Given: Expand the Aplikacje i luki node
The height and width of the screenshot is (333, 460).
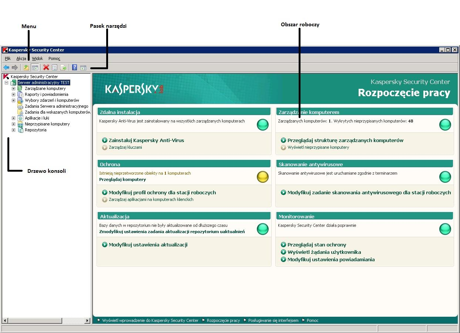Looking at the screenshot, I should 14,118.
